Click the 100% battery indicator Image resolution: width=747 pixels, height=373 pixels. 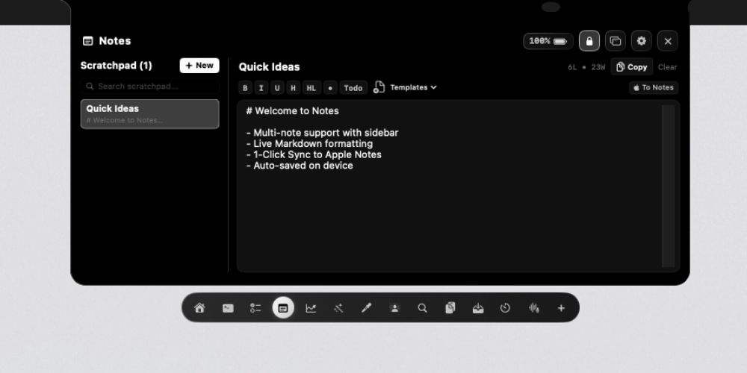pyautogui.click(x=548, y=41)
